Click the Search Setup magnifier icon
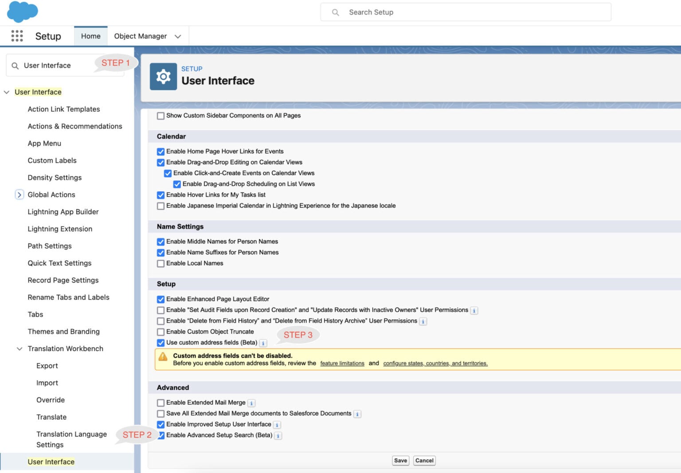 coord(336,12)
